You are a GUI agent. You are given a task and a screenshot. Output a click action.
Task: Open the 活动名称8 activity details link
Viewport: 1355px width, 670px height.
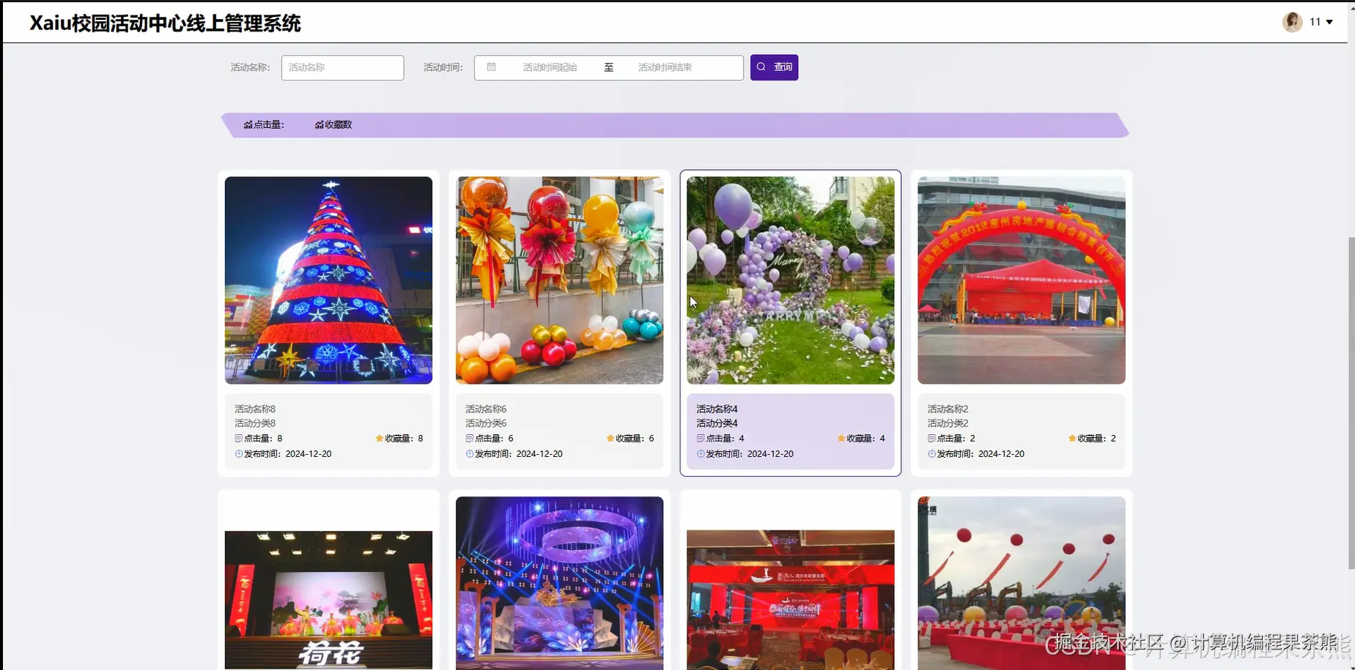tap(254, 409)
